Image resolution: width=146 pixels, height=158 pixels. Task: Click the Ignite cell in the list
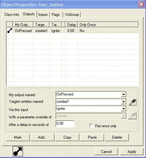point(55,31)
